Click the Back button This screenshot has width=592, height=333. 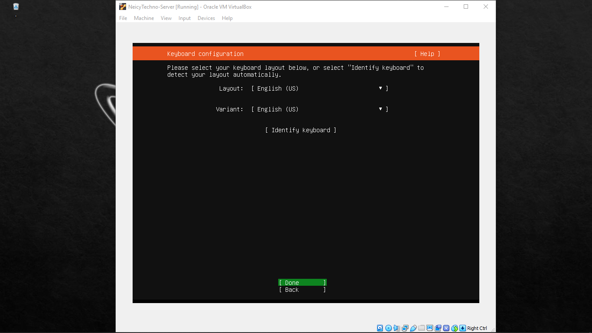point(303,290)
